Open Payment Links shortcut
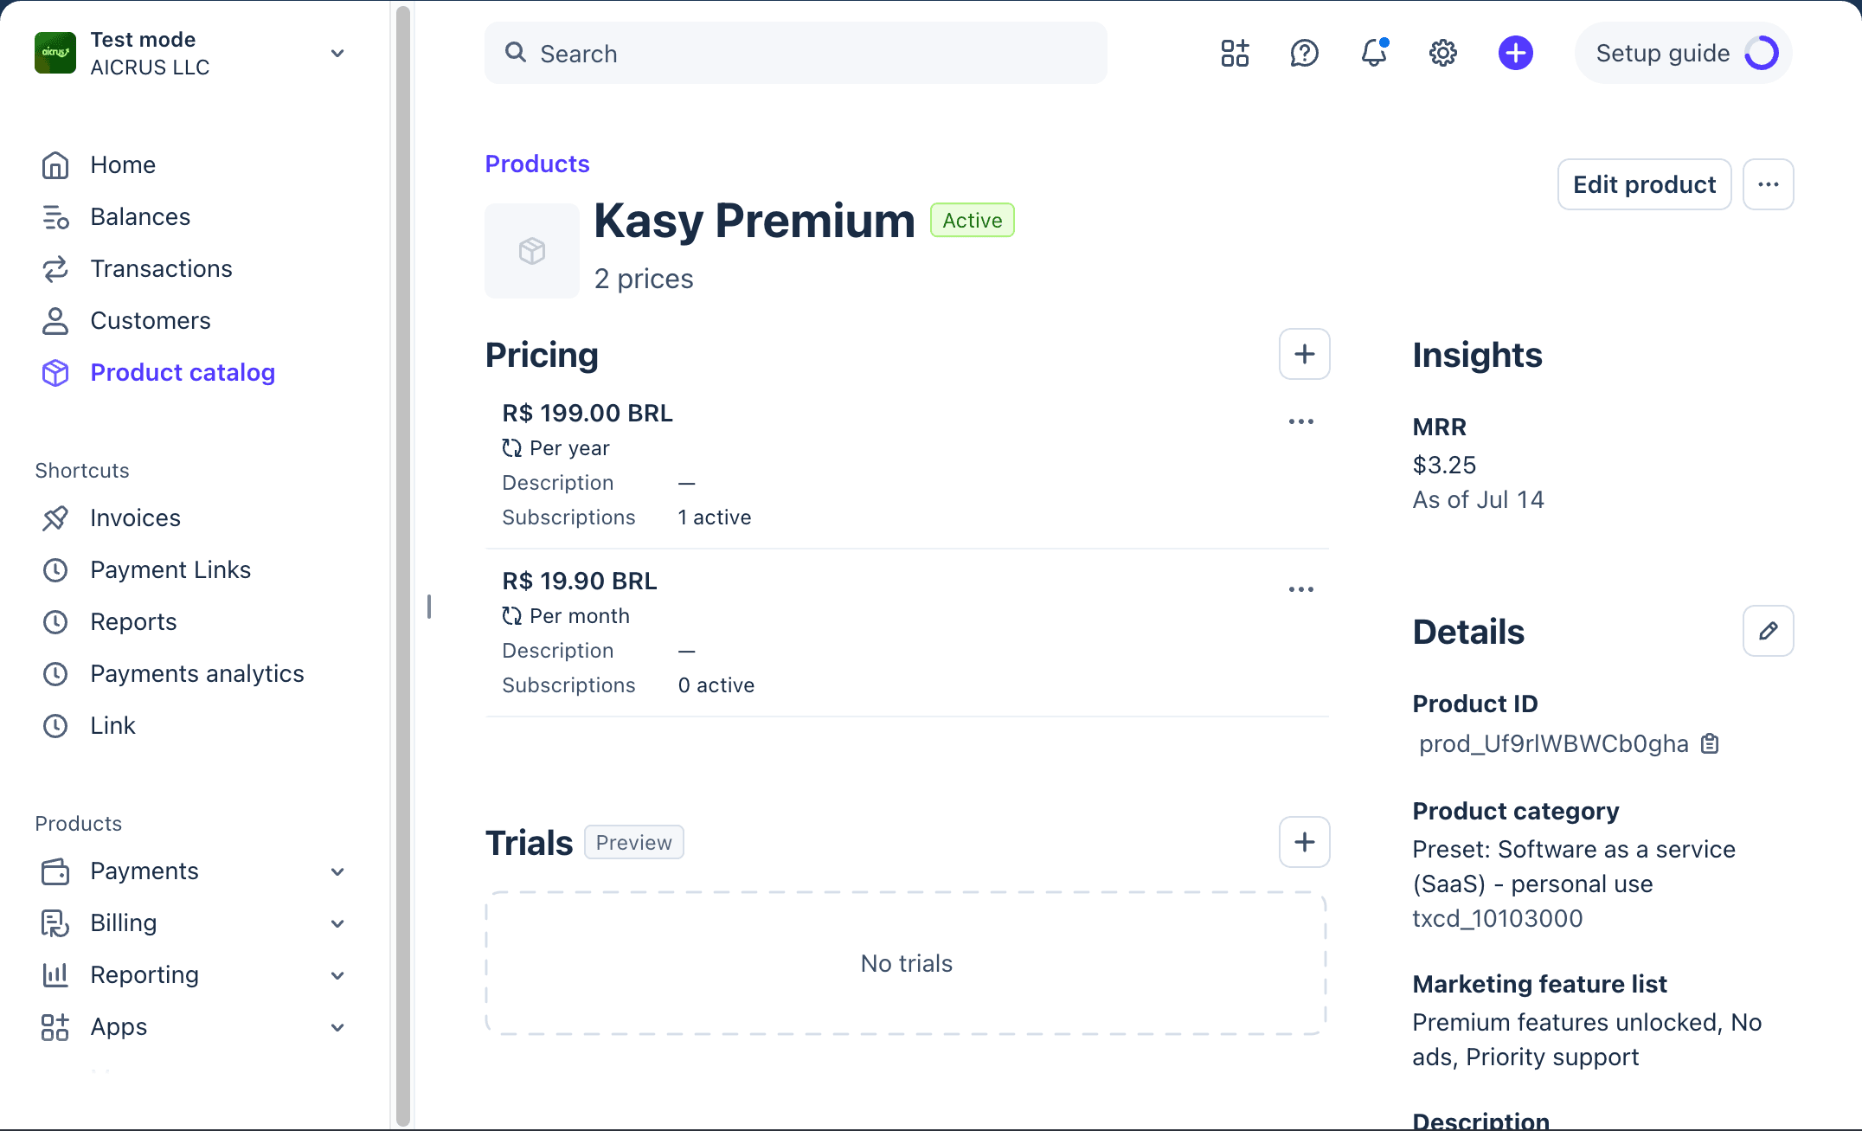This screenshot has width=1862, height=1131. [170, 569]
